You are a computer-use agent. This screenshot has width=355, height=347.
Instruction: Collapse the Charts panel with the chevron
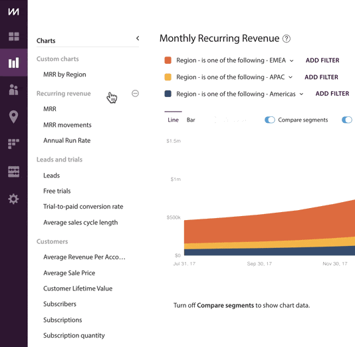(138, 39)
